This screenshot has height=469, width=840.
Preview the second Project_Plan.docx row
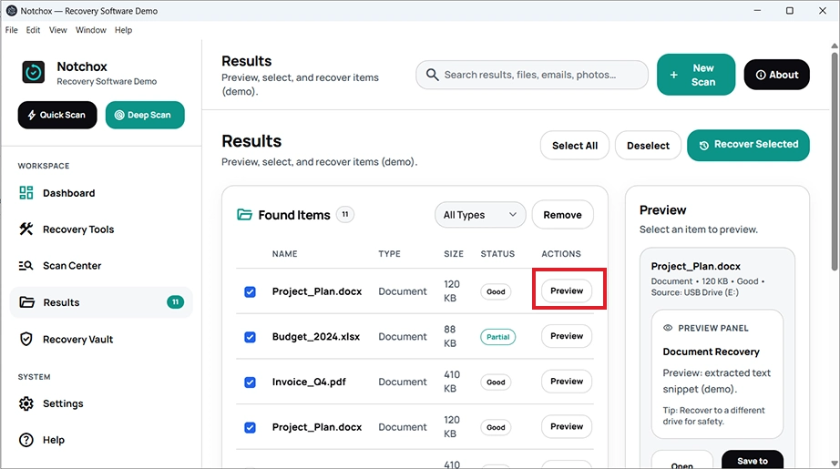[567, 427]
